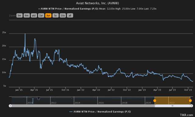Toggle the AVNW NTM P/E legend series
Viewport: 195px width, 117px height.
(100, 112)
